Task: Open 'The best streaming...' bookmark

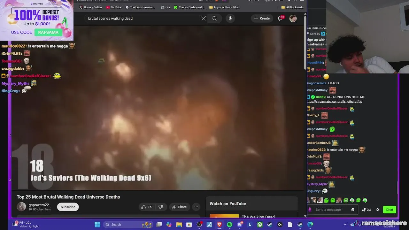Action: pos(141,7)
